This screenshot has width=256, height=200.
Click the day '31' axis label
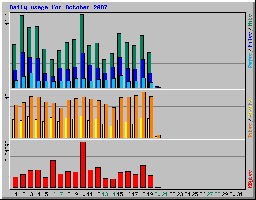(240, 194)
